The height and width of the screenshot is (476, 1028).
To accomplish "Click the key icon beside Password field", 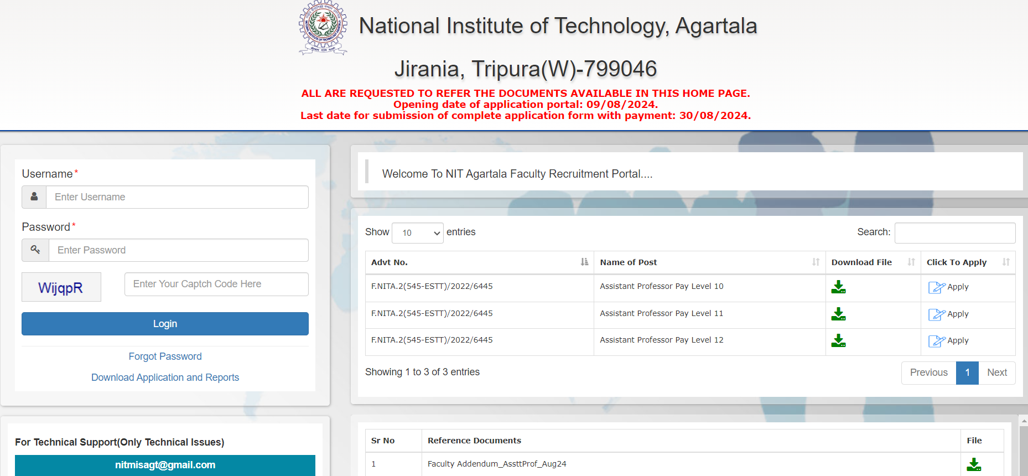I will click(x=35, y=250).
